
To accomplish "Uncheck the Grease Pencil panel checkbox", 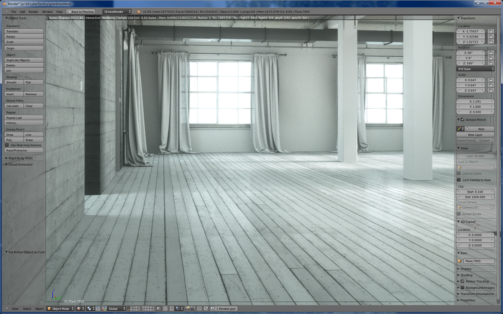I will tap(463, 120).
